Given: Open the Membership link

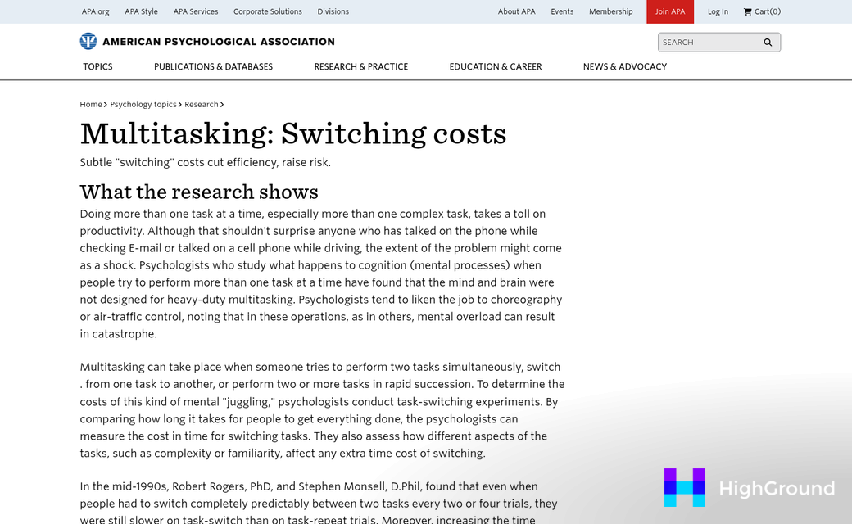Looking at the screenshot, I should pos(611,11).
